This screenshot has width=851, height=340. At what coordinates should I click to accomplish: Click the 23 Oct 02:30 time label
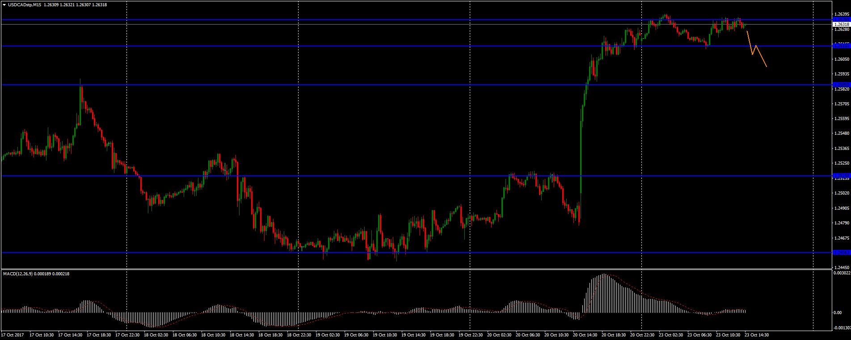tap(671, 335)
